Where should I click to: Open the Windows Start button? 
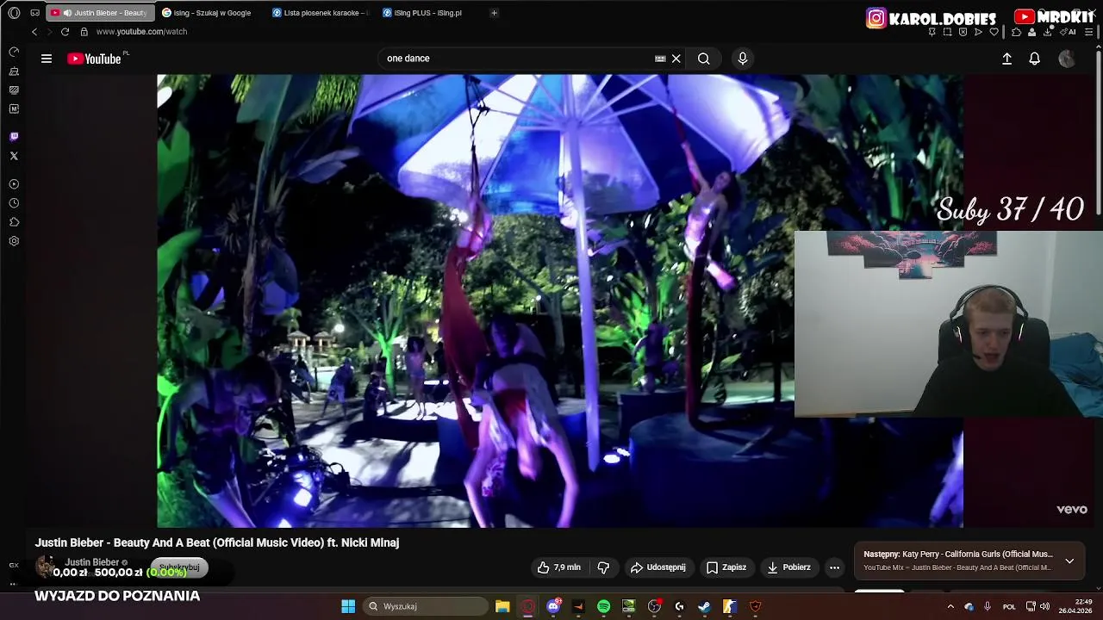click(x=348, y=606)
